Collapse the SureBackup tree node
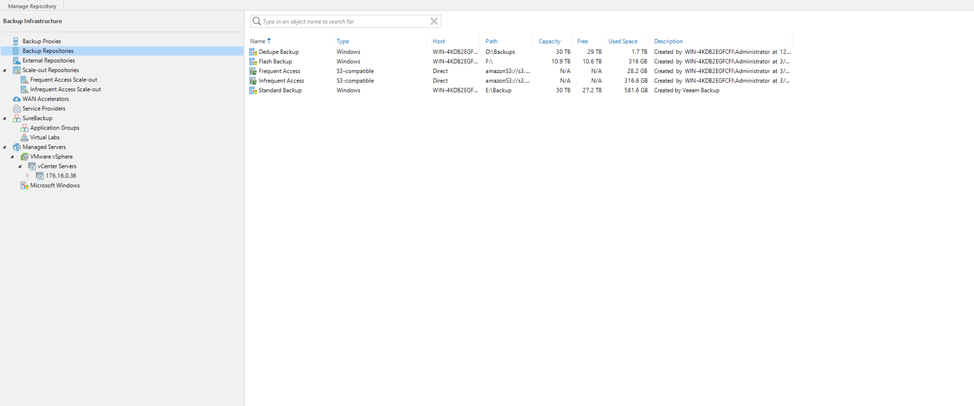This screenshot has width=974, height=406. click(5, 118)
